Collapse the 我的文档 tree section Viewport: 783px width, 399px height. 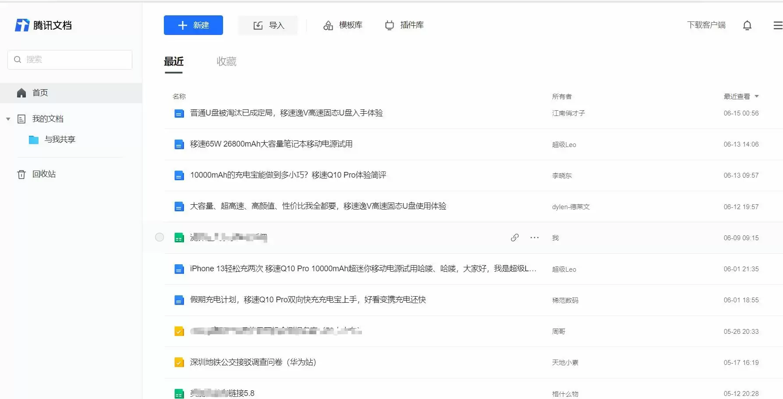(x=7, y=119)
